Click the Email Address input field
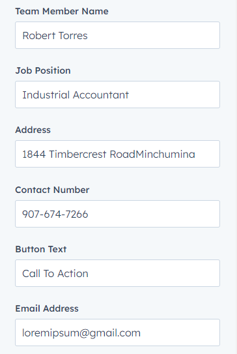 click(117, 332)
